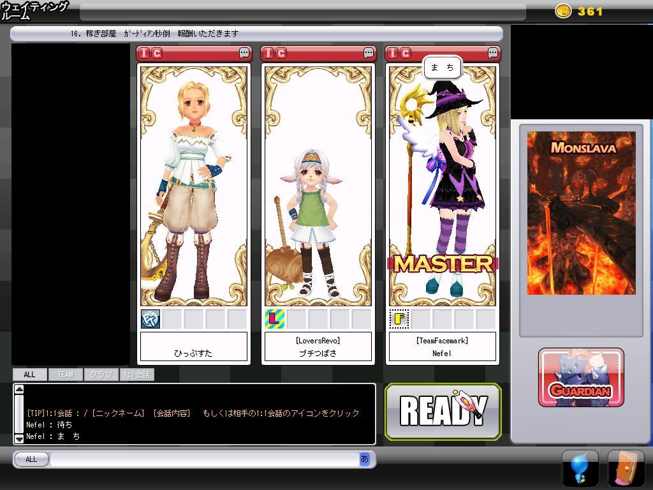Select the Monslava map thumbnail
This screenshot has height=490, width=653.
pyautogui.click(x=581, y=212)
